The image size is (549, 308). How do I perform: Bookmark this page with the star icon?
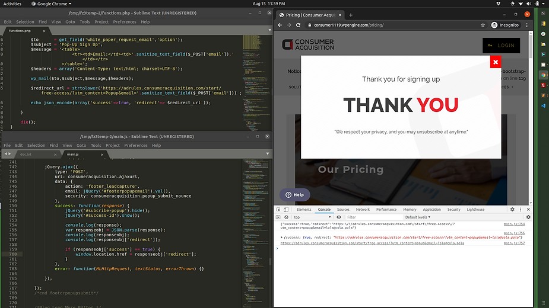[x=483, y=25]
